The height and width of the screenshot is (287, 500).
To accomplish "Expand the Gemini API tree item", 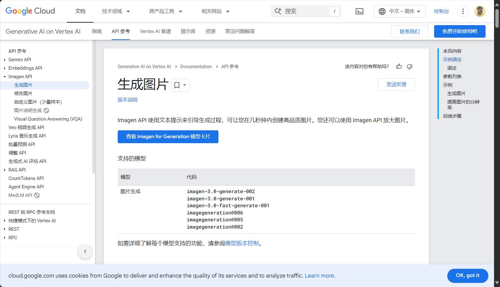I will coord(5,60).
